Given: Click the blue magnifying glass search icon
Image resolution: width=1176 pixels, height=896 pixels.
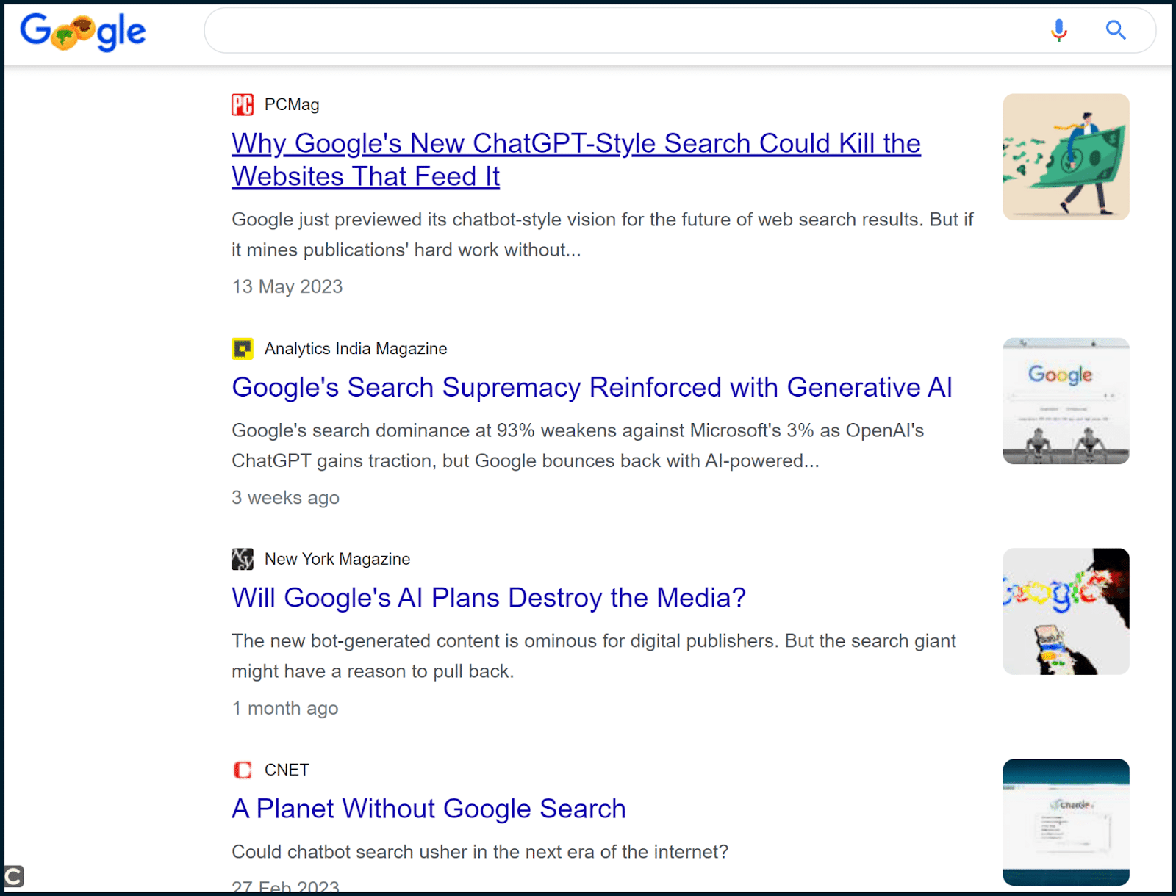Looking at the screenshot, I should [x=1116, y=30].
